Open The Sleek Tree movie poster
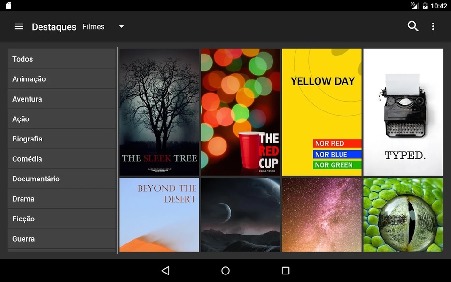The width and height of the screenshot is (451, 282). (159, 112)
